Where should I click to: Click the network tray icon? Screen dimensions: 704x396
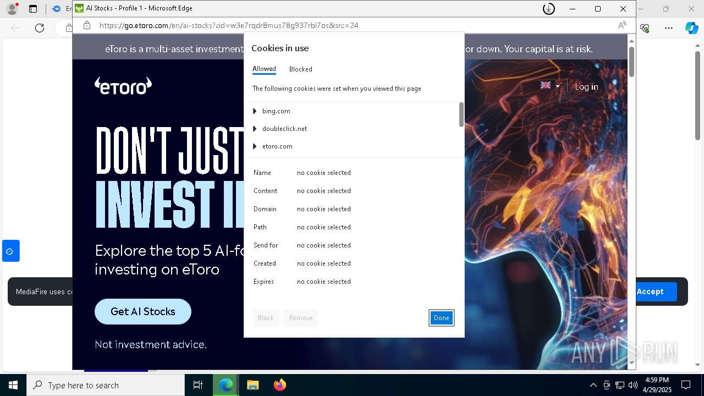[x=620, y=385]
